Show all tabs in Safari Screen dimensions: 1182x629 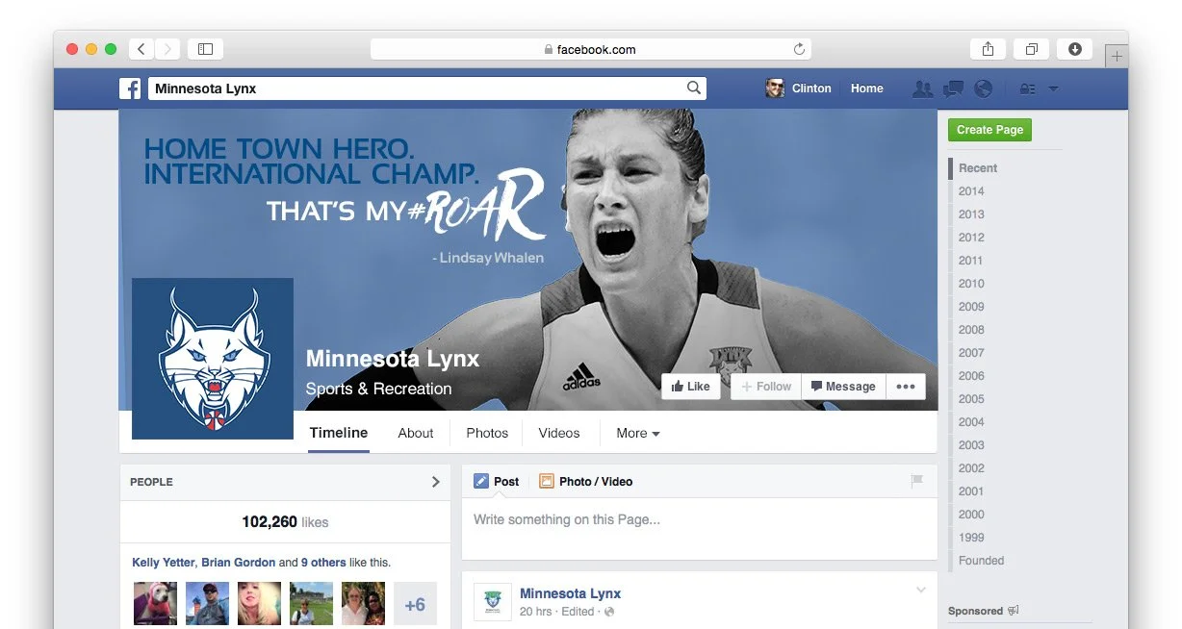tap(1032, 49)
